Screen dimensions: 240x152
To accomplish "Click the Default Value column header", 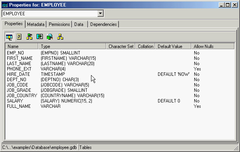I will [173, 46].
